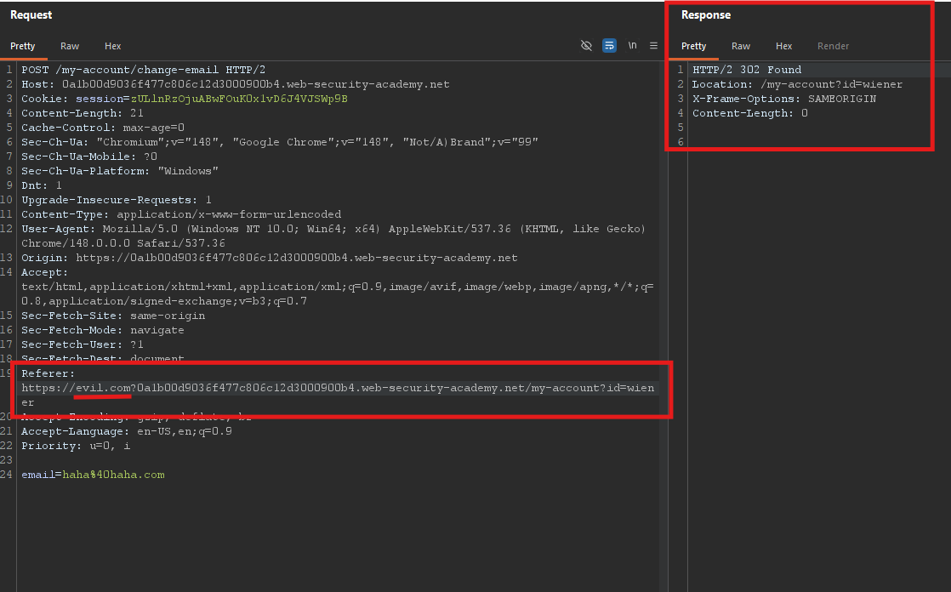Switch to Response Raw tab
The width and height of the screenshot is (951, 592).
coord(741,46)
